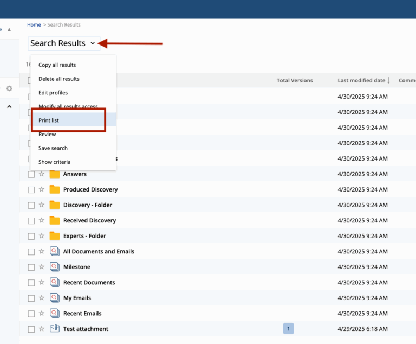Click the Milestone saved search icon

point(54,267)
